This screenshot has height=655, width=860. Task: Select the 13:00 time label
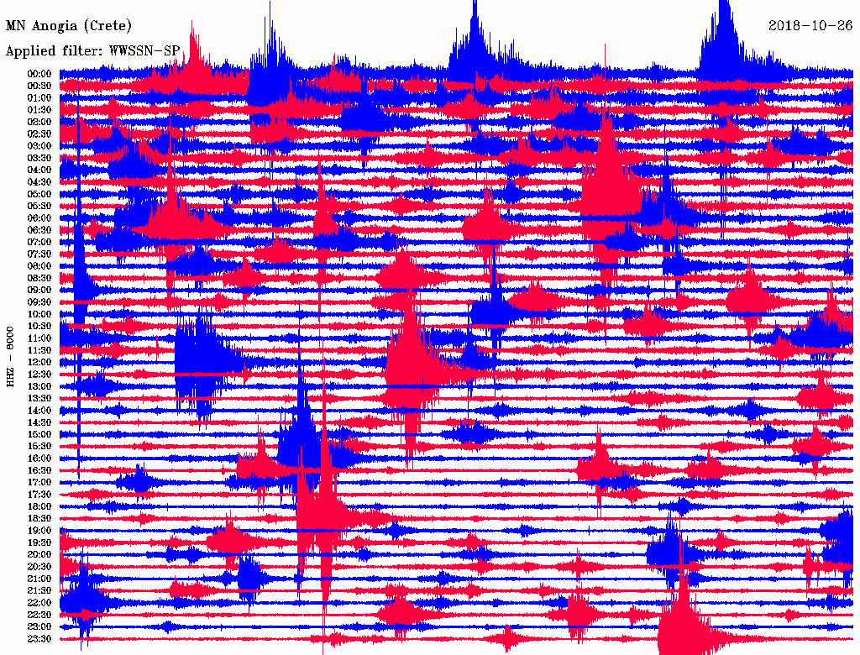pos(39,387)
